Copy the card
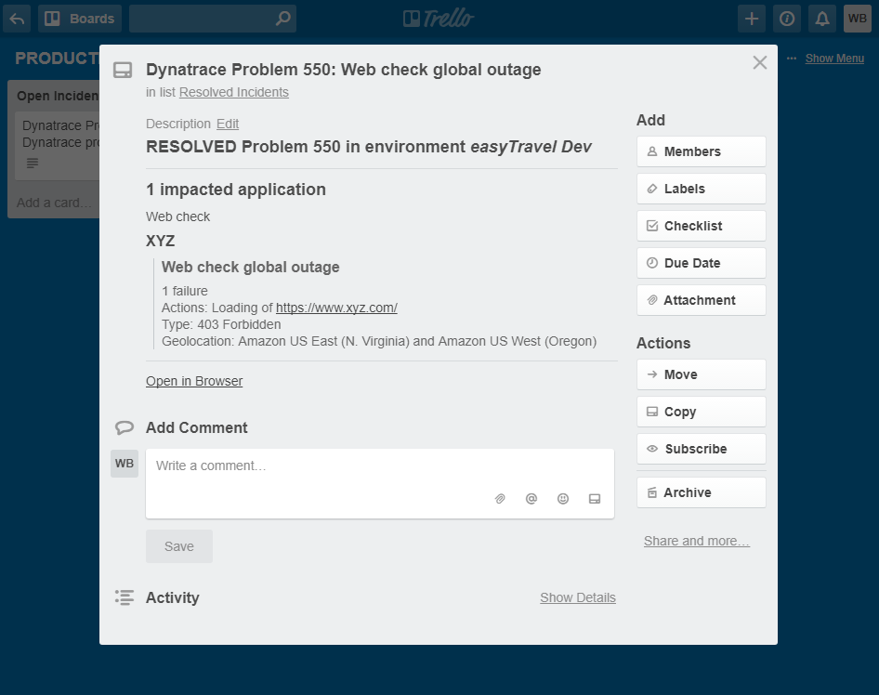This screenshot has width=879, height=695. [x=702, y=412]
